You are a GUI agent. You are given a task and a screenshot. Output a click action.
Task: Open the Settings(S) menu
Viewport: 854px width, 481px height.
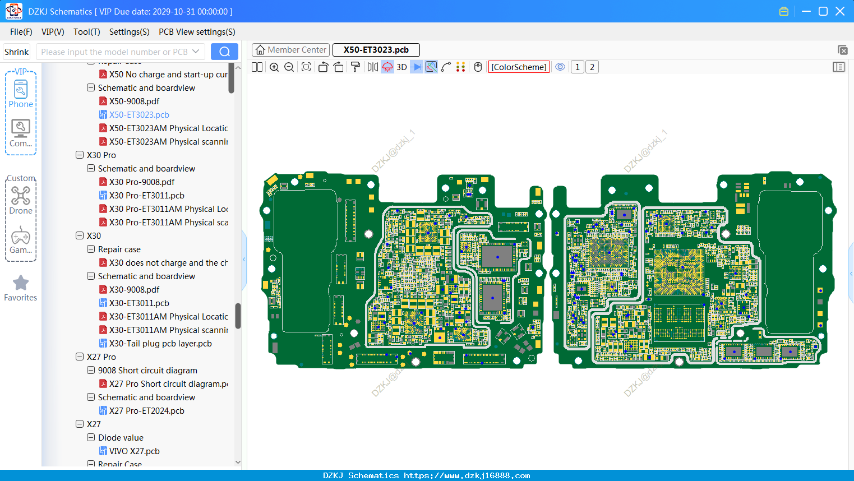tap(130, 32)
